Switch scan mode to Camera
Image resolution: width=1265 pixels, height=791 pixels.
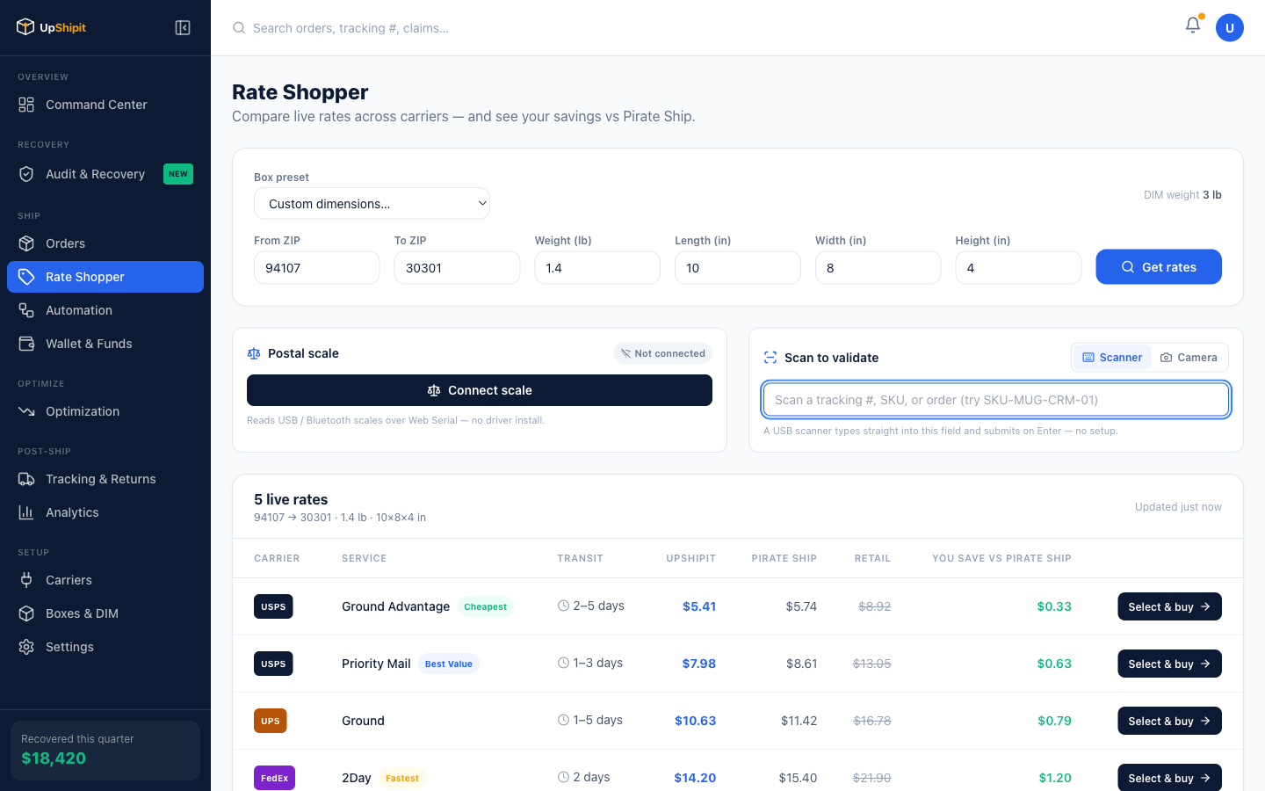pos(1189,358)
